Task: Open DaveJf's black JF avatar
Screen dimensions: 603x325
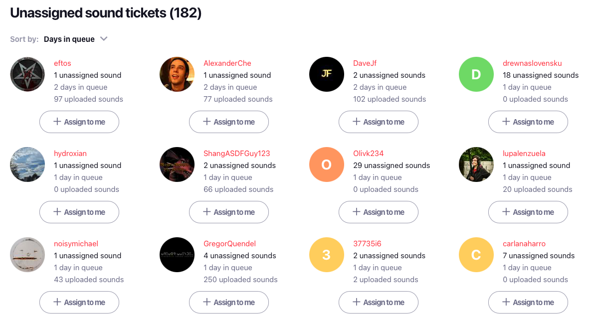Action: pyautogui.click(x=327, y=74)
